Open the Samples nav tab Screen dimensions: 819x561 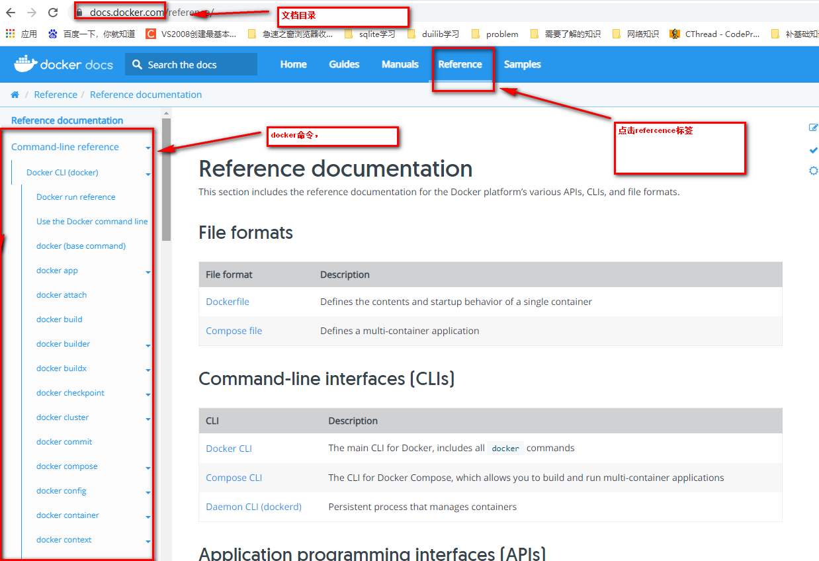click(x=523, y=64)
